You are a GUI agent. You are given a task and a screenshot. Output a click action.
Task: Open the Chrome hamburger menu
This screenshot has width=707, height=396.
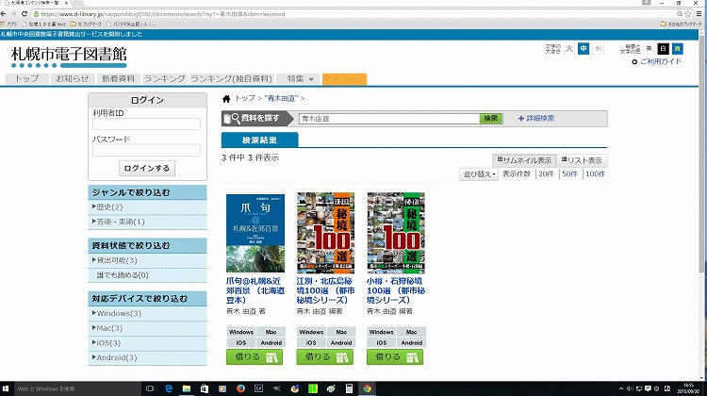pos(699,14)
